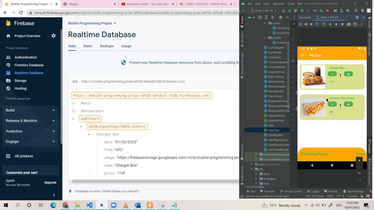Select opened file target icon in Project panel
374x210 pixels.
coord(260,17)
